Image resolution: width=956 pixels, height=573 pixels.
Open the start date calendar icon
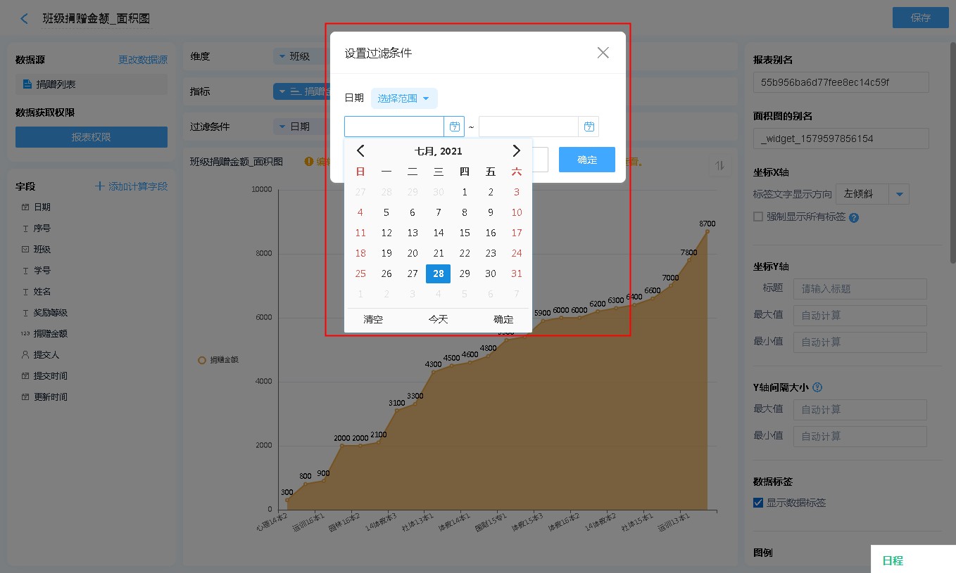(x=454, y=127)
